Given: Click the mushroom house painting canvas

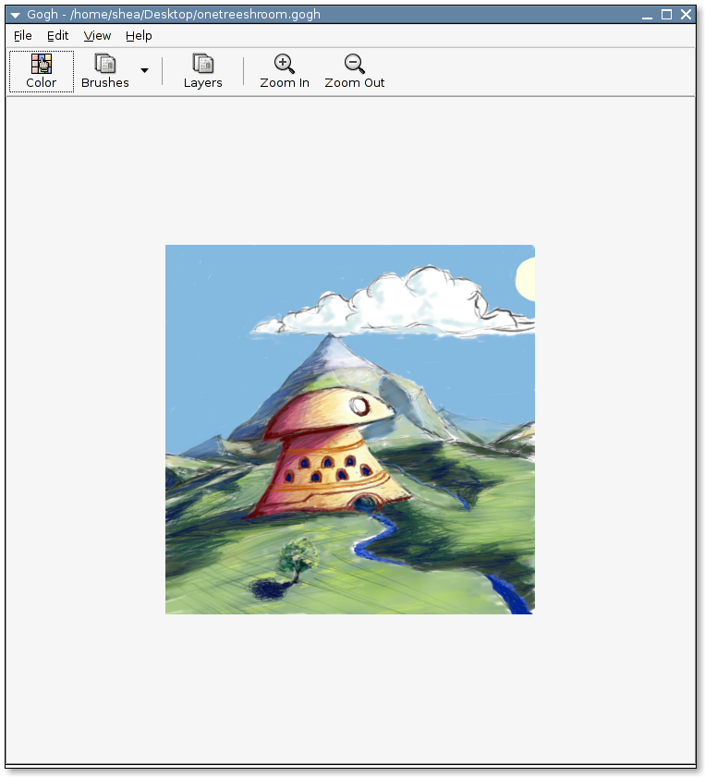Looking at the screenshot, I should tap(350, 429).
